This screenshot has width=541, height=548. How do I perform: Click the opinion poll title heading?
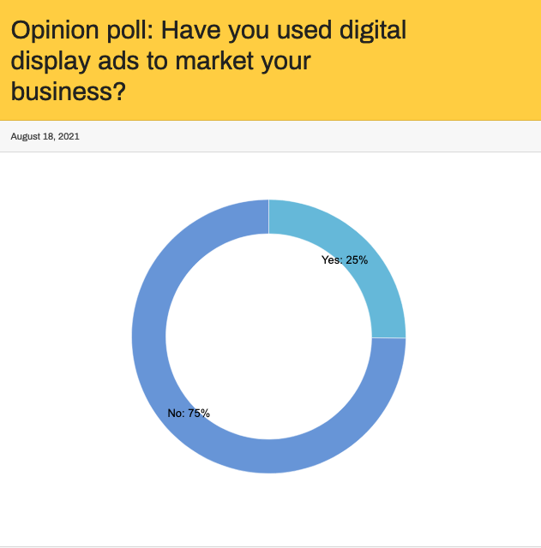(x=208, y=61)
